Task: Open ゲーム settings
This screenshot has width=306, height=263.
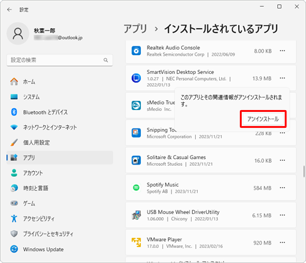Action: [x=60, y=203]
